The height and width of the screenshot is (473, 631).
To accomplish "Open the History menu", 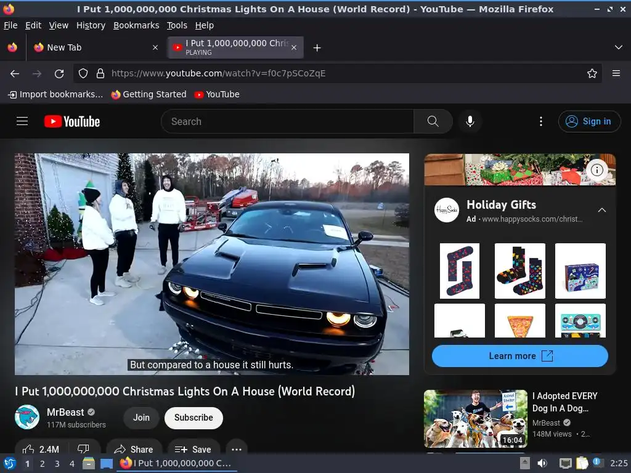I will [91, 25].
